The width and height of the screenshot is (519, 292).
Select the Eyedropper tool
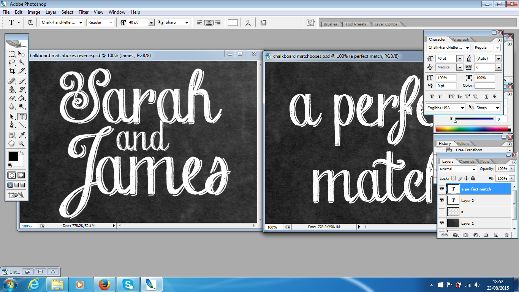click(22, 135)
